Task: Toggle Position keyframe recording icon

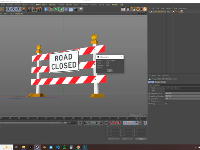Action: click(x=125, y=123)
